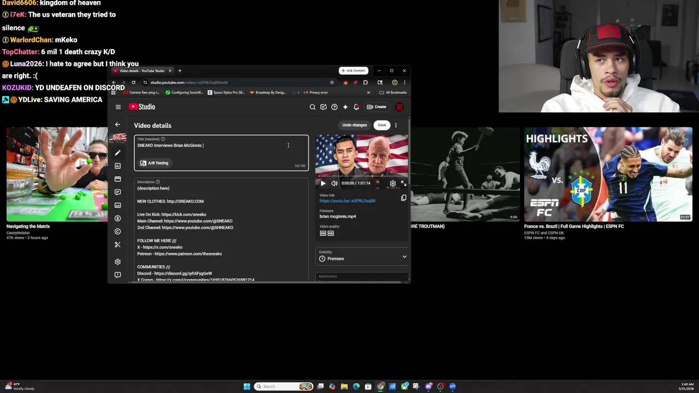
Task: Open the Editor clapperboard icon in sidebar
Action: coord(117,179)
